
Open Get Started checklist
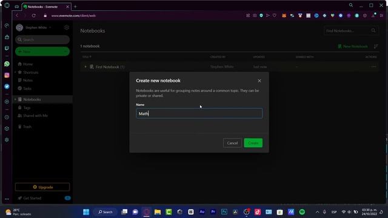click(x=32, y=198)
